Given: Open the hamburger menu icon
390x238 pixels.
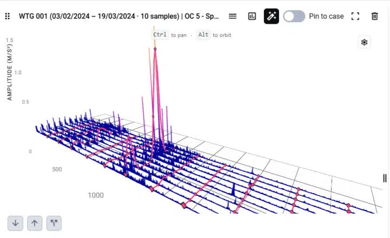Looking at the screenshot, I should (232, 16).
